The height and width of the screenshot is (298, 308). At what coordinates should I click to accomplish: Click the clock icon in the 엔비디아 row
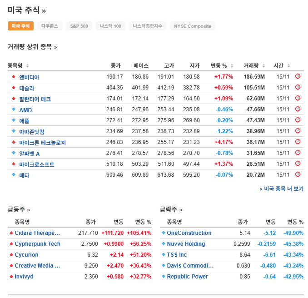pos(298,76)
